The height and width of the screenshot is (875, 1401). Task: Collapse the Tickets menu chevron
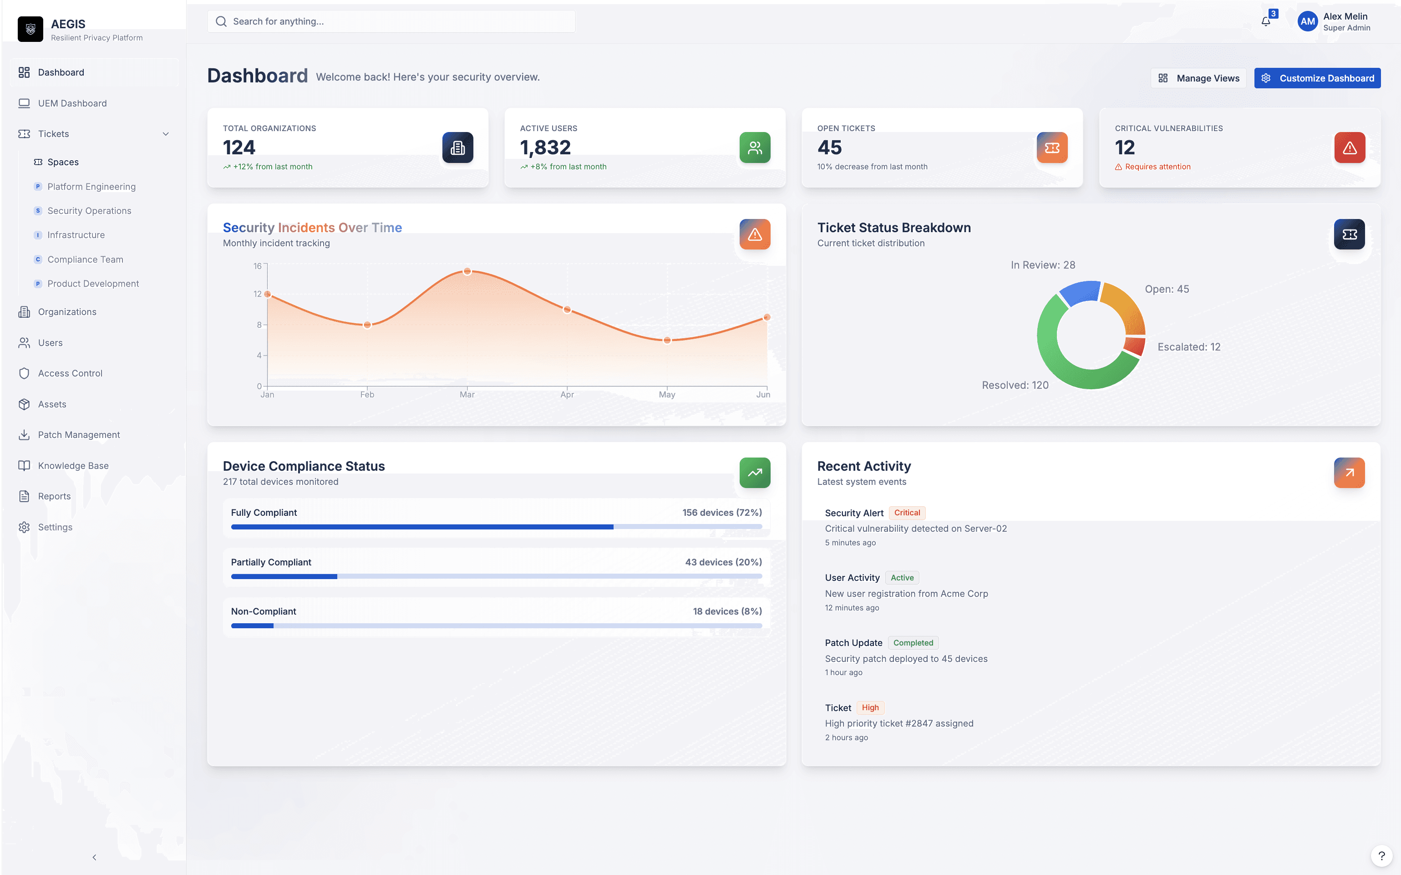pyautogui.click(x=165, y=134)
